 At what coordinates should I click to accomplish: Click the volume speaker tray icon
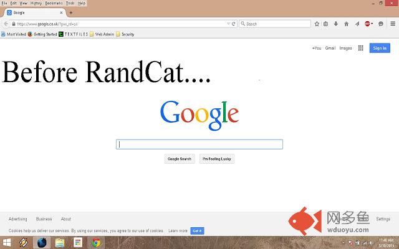point(371,243)
